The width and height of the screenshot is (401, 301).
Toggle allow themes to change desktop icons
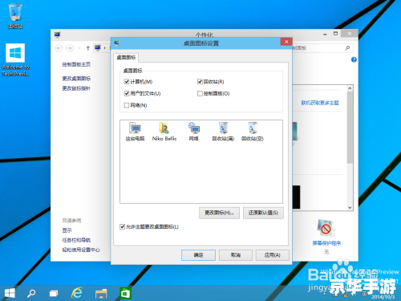[x=122, y=227]
